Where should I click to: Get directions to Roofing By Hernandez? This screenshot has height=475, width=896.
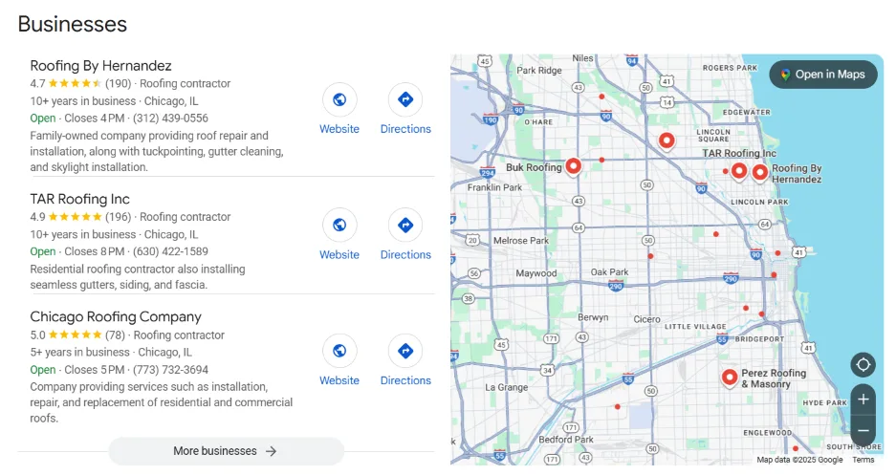(x=405, y=100)
